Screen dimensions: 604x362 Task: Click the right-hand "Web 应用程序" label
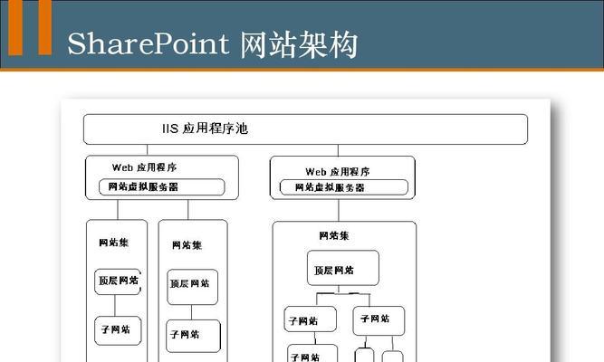[x=338, y=171]
